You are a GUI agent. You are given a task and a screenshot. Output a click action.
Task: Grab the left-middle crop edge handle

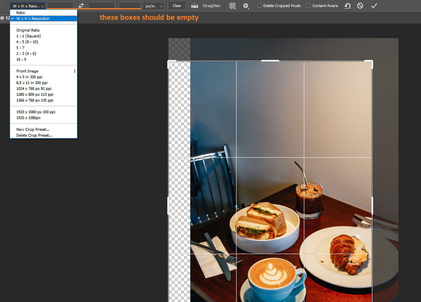[x=168, y=206]
